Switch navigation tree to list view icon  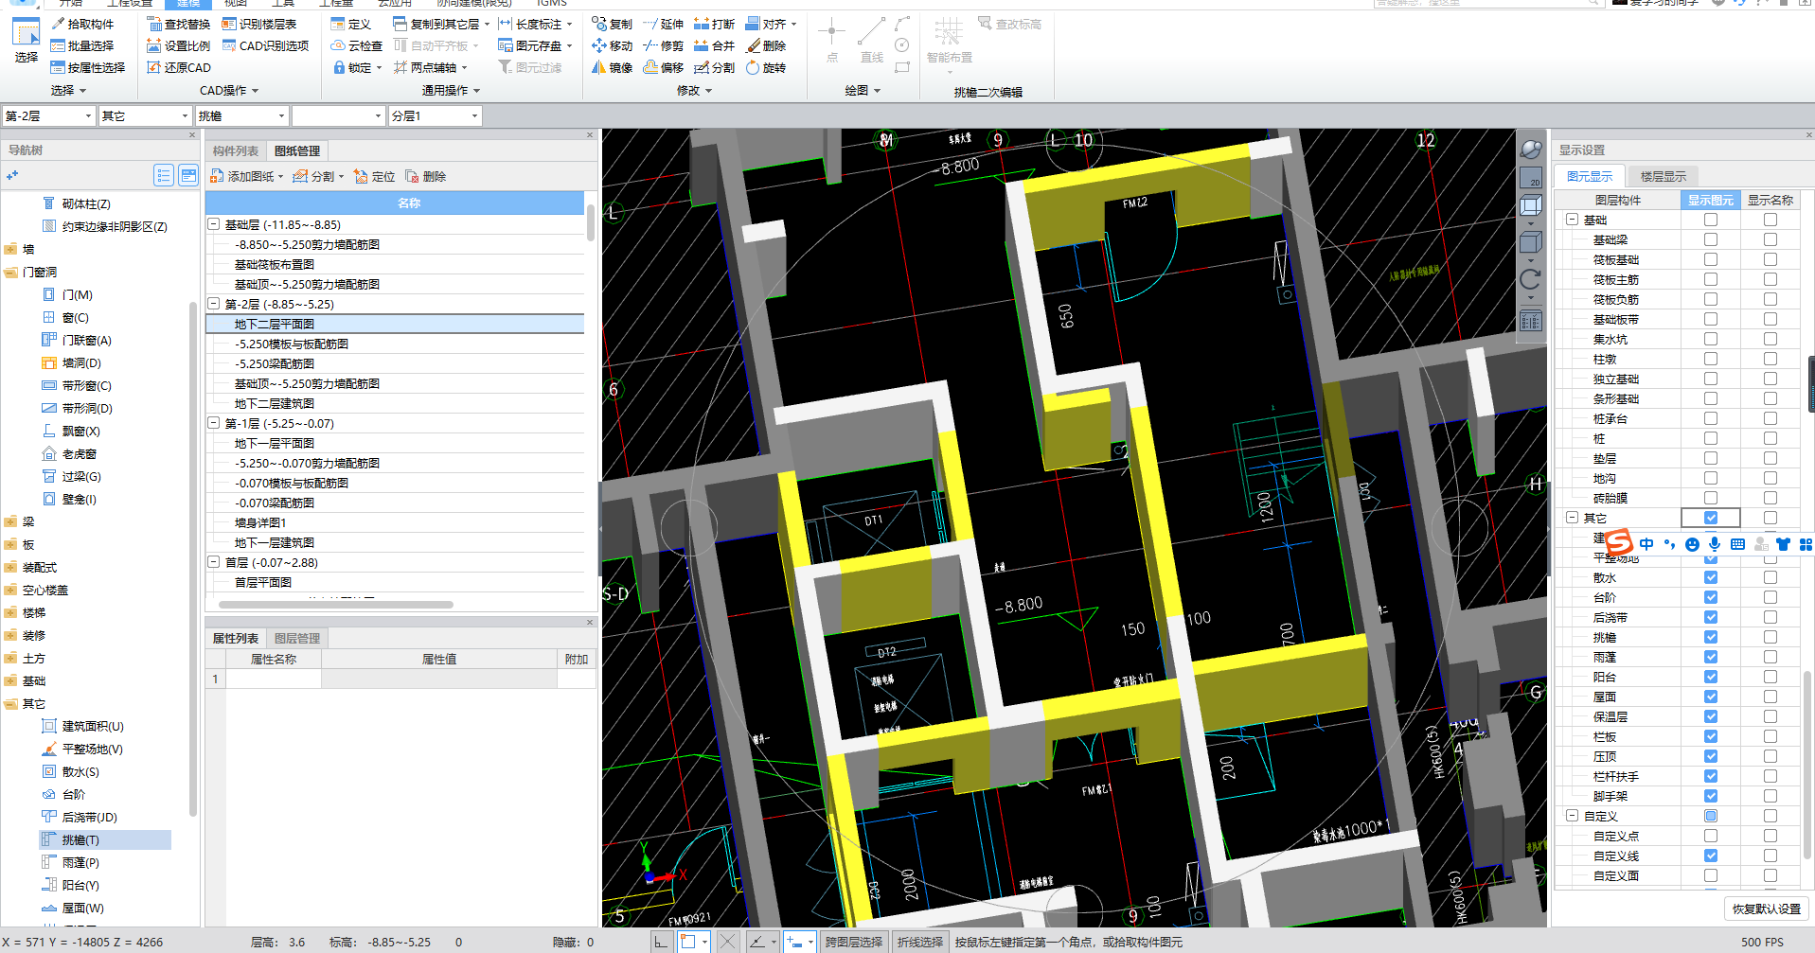164,175
